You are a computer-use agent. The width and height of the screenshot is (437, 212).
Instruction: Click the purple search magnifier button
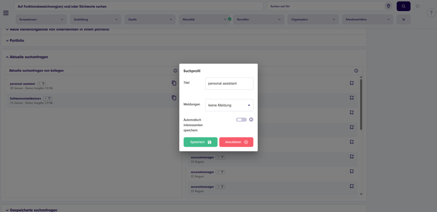tap(403, 6)
